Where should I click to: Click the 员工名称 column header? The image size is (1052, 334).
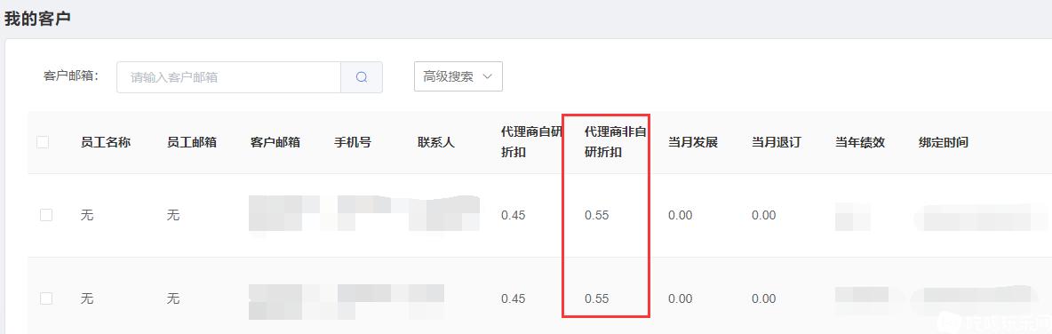pos(106,142)
